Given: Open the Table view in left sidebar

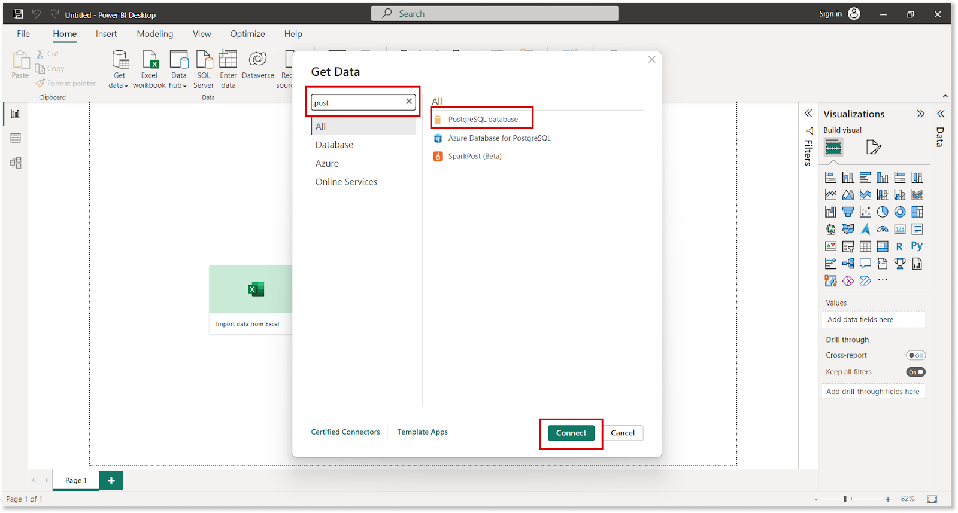Looking at the screenshot, I should (16, 138).
